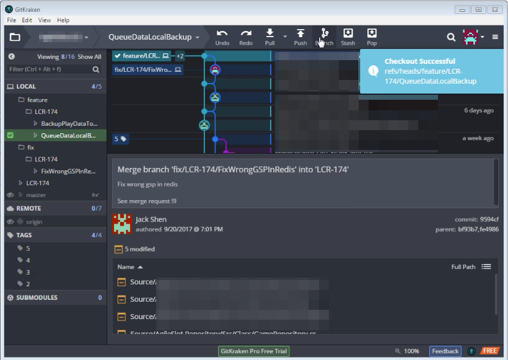This screenshot has width=508, height=360.
Task: Click the Feedback button
Action: coord(445,351)
